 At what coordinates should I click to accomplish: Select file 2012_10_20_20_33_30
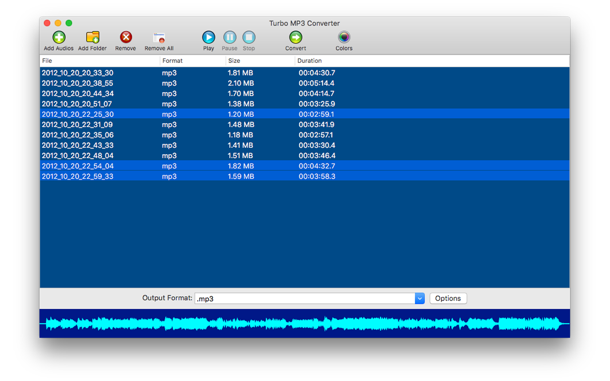tap(78, 73)
